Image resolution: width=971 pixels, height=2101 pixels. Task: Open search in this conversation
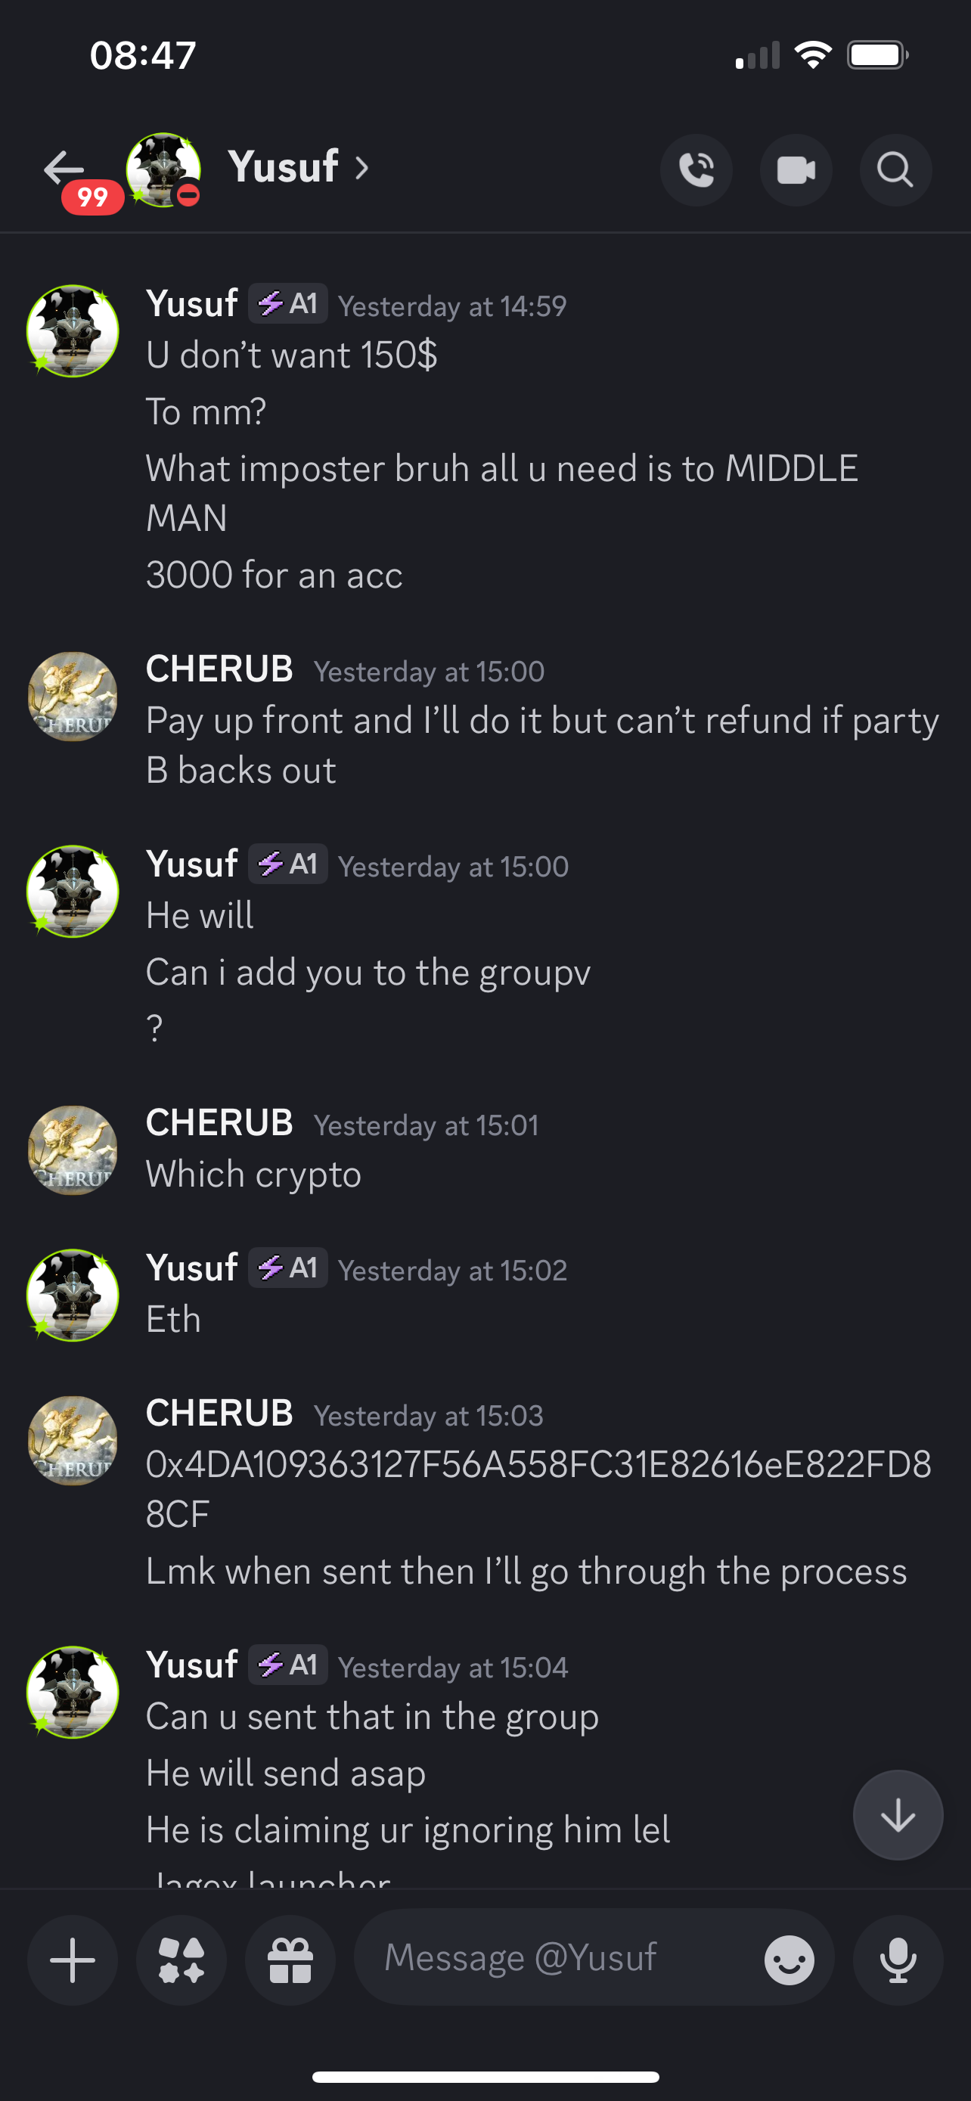tap(895, 170)
